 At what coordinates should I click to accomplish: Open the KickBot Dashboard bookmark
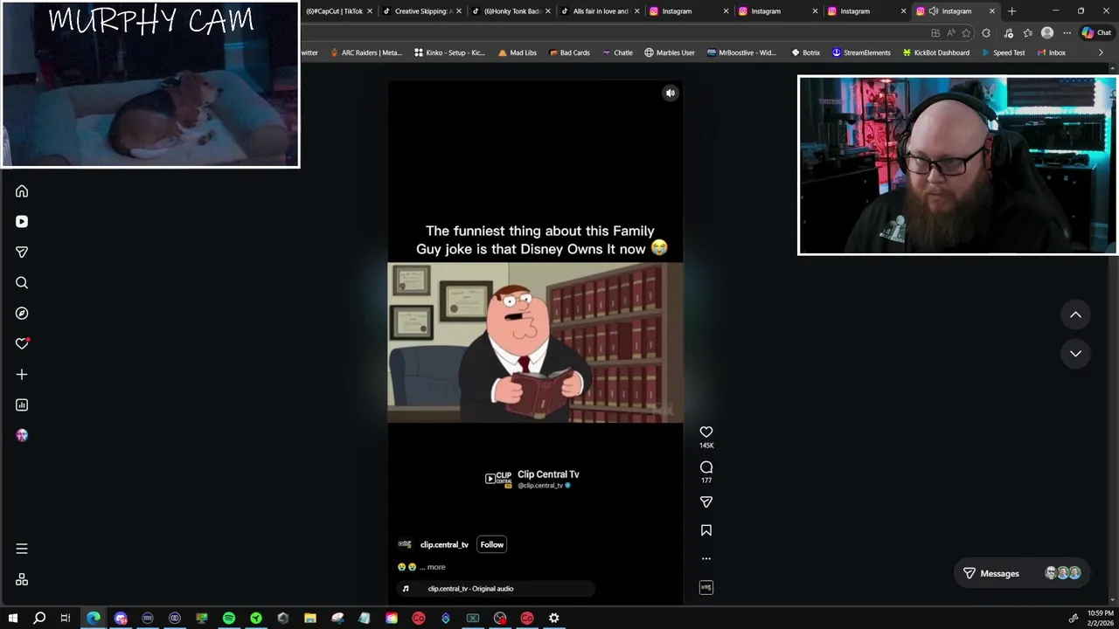[x=935, y=53]
